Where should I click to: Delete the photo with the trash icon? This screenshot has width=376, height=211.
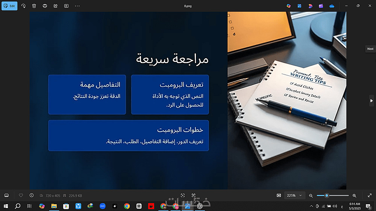tap(34, 6)
